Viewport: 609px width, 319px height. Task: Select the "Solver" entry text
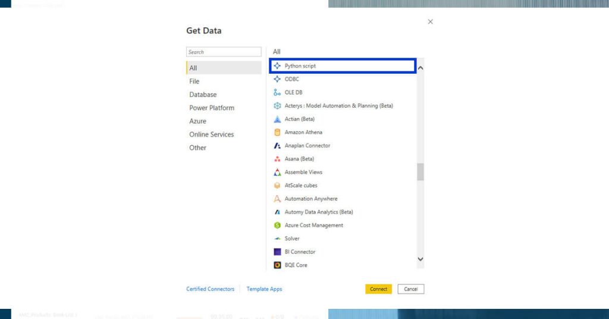tap(292, 239)
